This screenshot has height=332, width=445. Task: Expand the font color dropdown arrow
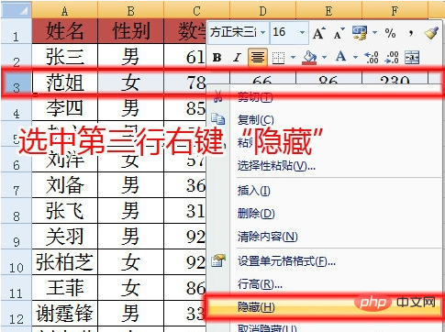tap(355, 58)
